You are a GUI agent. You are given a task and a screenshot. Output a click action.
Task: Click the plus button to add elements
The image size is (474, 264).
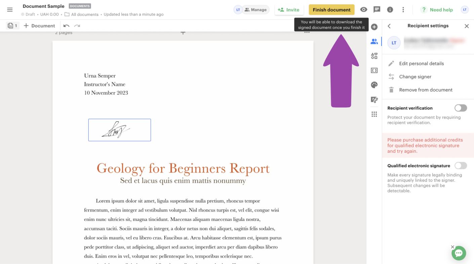(374, 27)
